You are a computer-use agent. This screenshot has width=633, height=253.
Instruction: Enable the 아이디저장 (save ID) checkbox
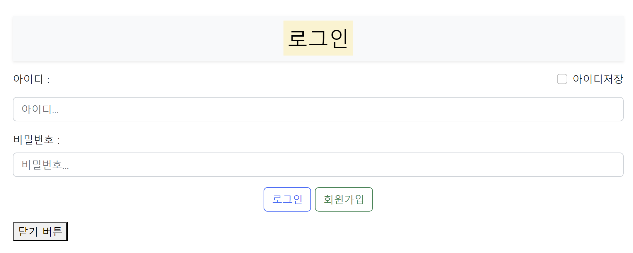(562, 79)
